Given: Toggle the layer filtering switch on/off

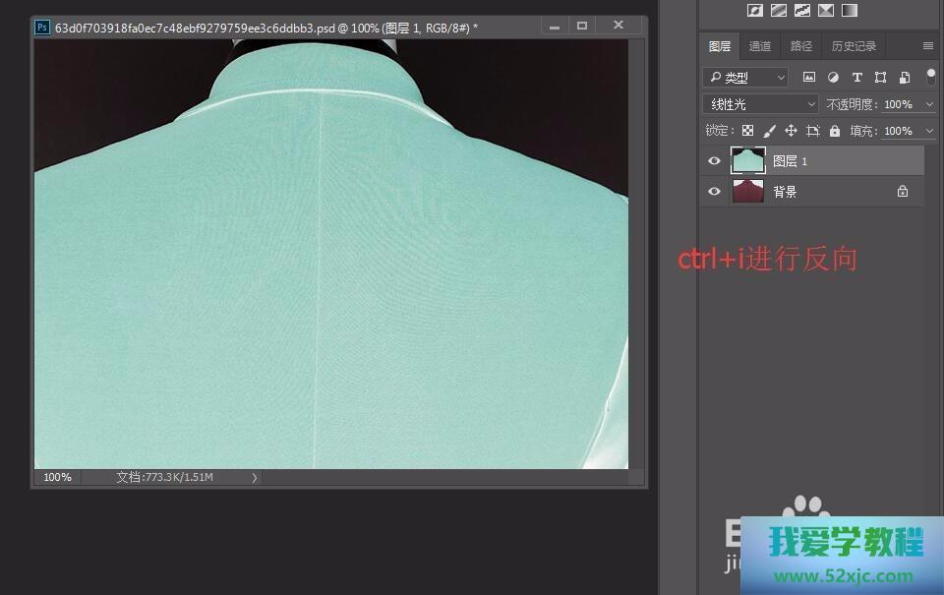Looking at the screenshot, I should click(x=931, y=76).
